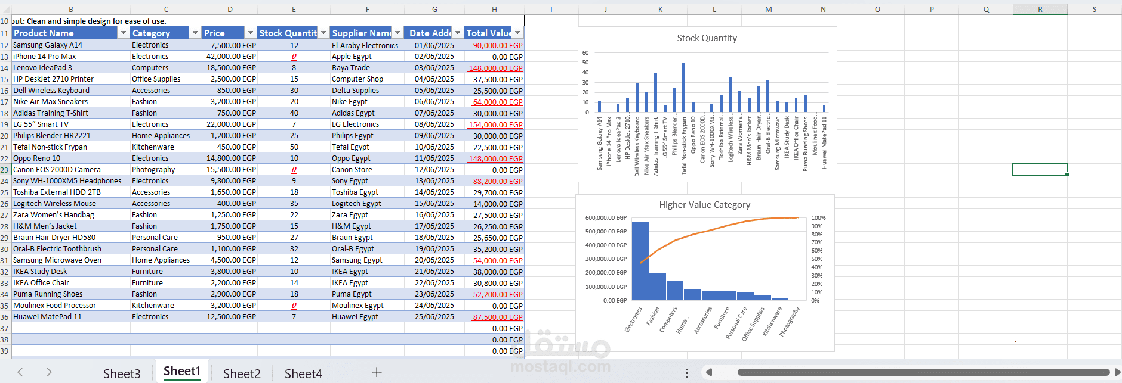Go to previous sheet with left arrow
The image size is (1122, 383).
[x=20, y=372]
